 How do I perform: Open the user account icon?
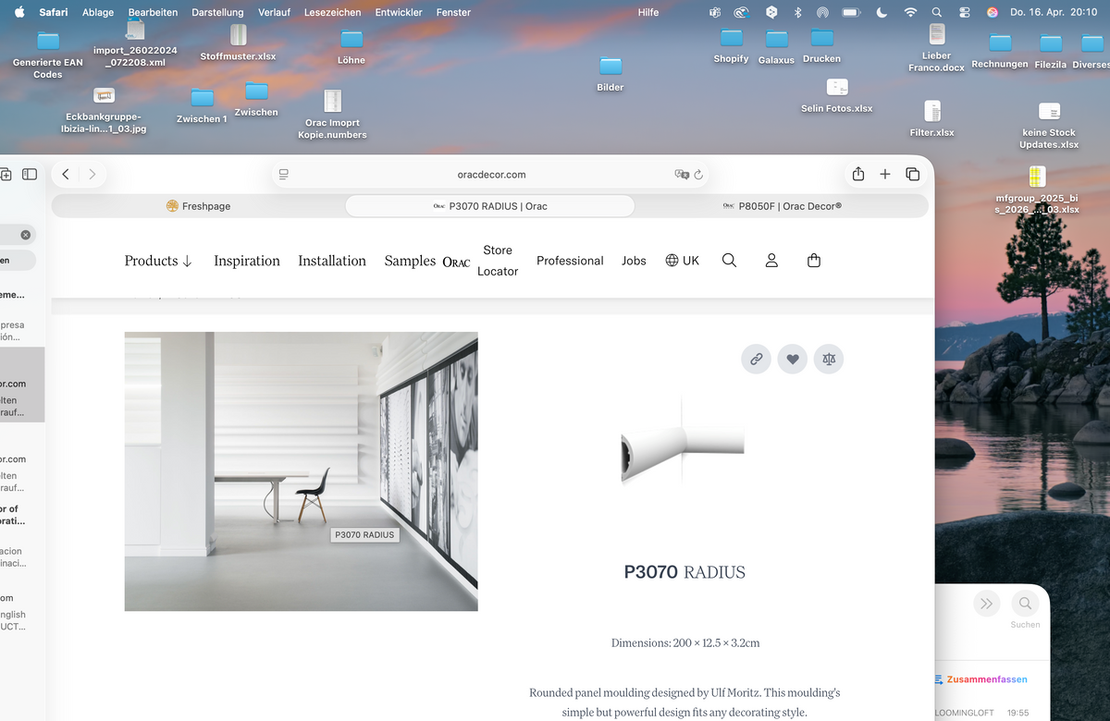[x=771, y=261]
